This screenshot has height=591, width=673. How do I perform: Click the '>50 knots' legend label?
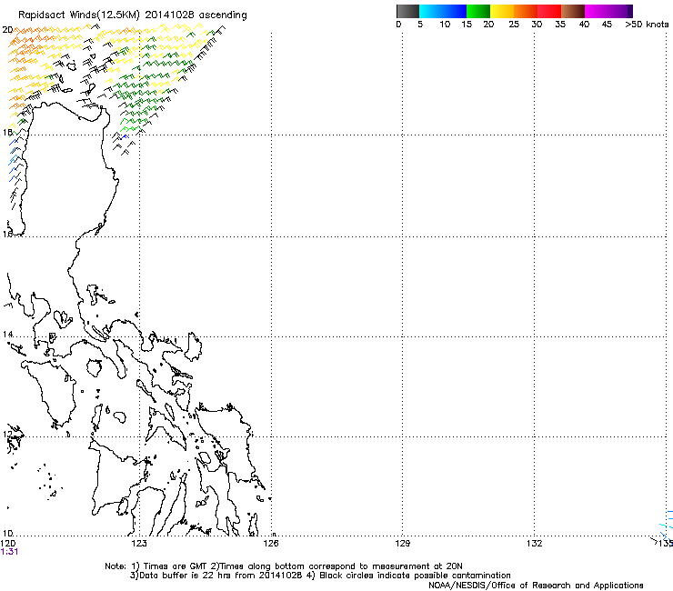(x=647, y=25)
